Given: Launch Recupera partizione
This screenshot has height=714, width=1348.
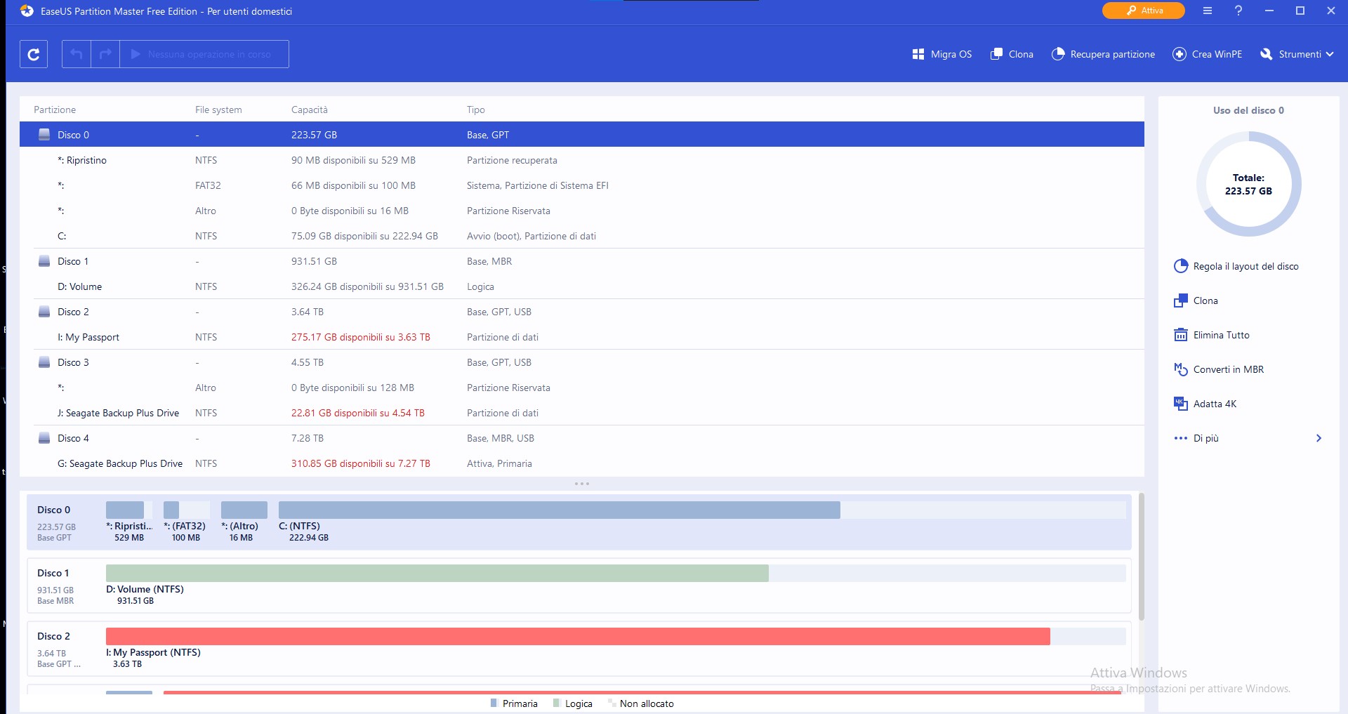Looking at the screenshot, I should pos(1103,54).
